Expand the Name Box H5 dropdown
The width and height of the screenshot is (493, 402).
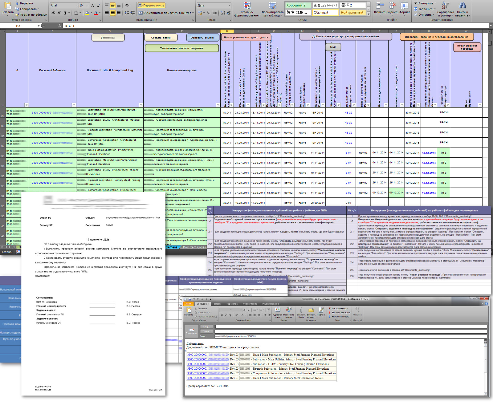39,26
